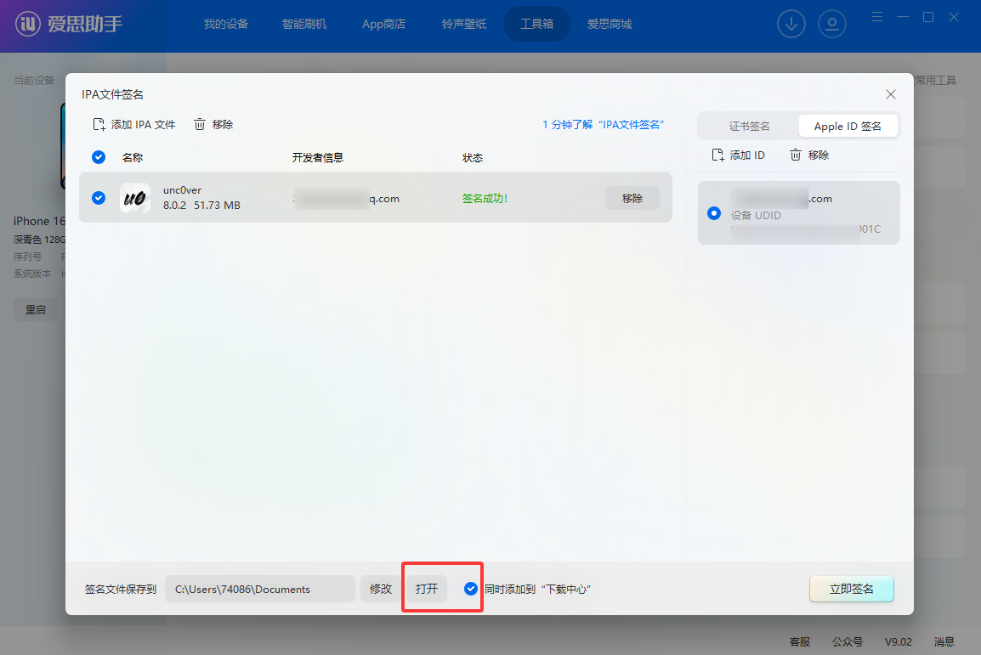Click the save path input field
The width and height of the screenshot is (981, 655).
[259, 589]
